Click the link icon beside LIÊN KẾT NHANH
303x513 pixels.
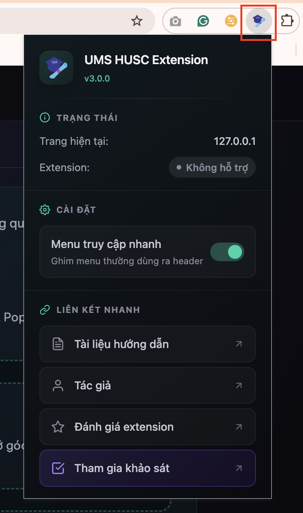[45, 309]
